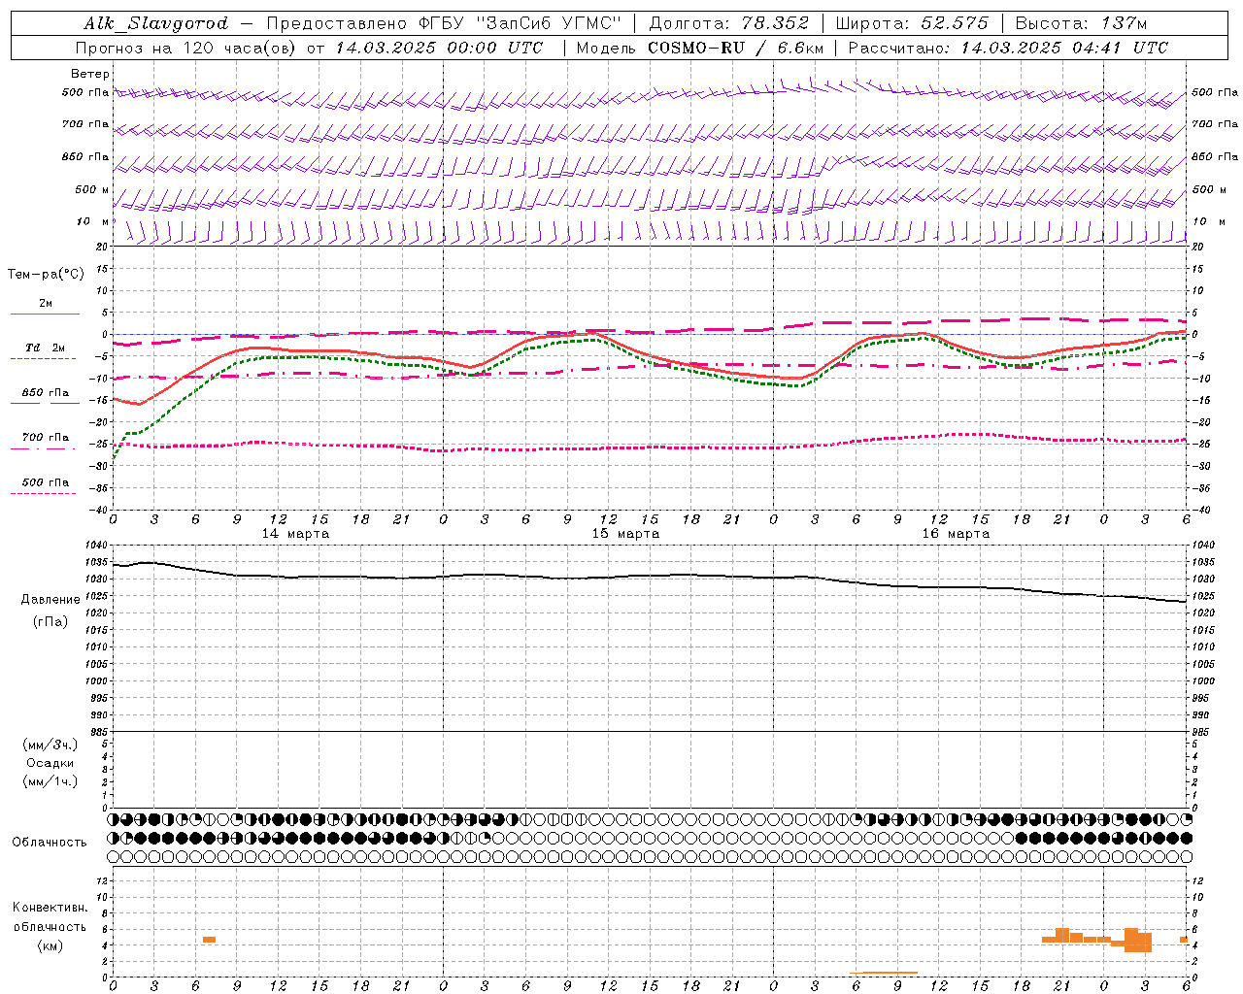Select the 14 марта date label

(x=295, y=534)
